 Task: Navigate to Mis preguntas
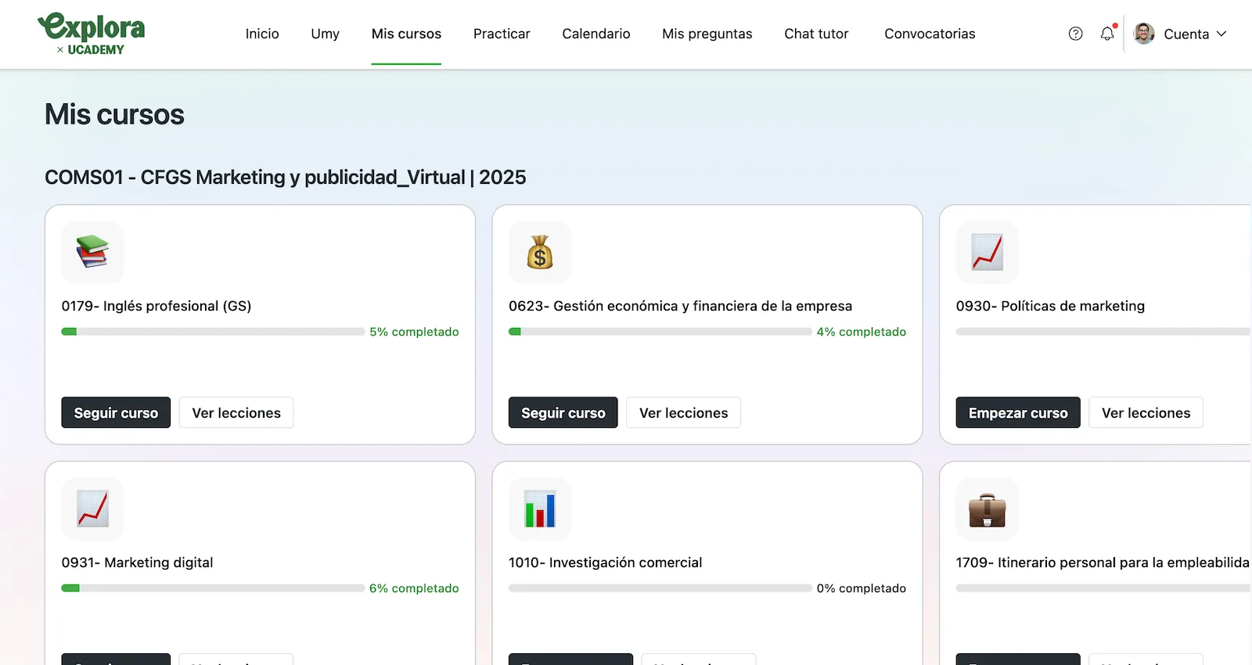(707, 34)
